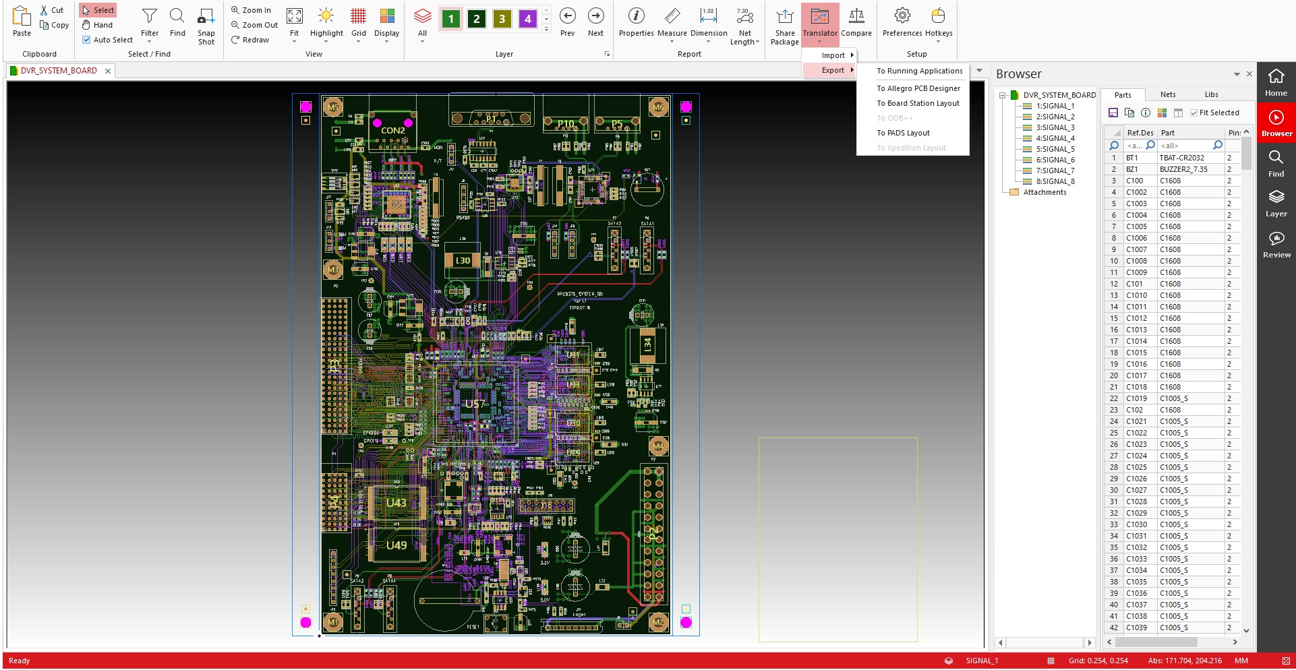
Task: Open the Compare tool
Action: 856,22
